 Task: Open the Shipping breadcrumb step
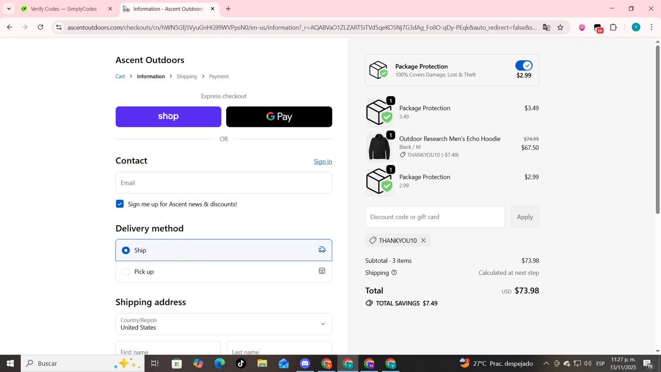tap(187, 76)
